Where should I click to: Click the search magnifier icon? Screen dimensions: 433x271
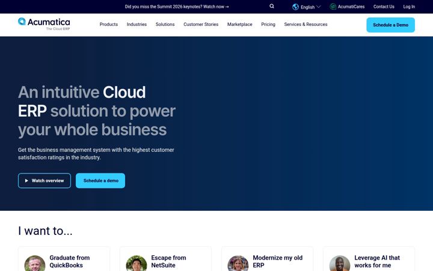coord(272,6)
